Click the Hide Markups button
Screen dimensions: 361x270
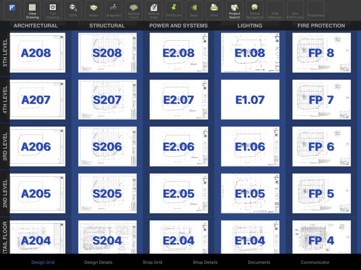[275, 10]
